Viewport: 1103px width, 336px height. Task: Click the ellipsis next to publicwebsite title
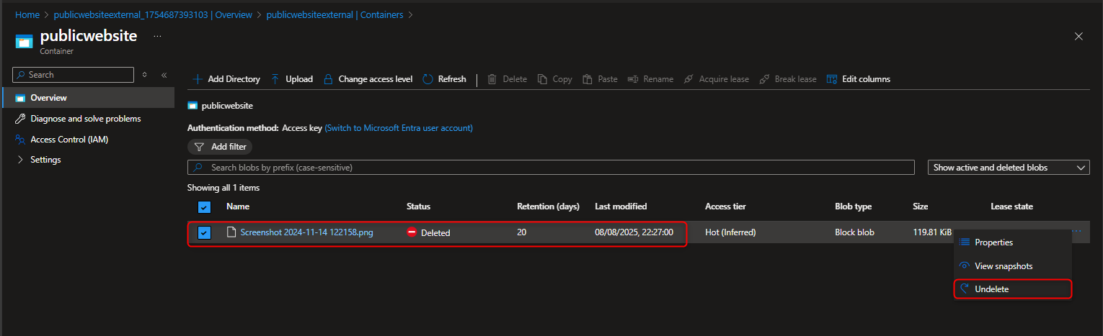point(157,36)
